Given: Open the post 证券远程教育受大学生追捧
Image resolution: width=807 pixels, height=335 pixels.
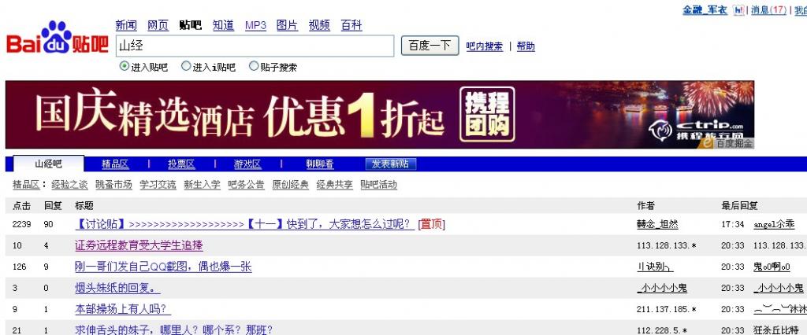Looking at the screenshot, I should pyautogui.click(x=139, y=246).
